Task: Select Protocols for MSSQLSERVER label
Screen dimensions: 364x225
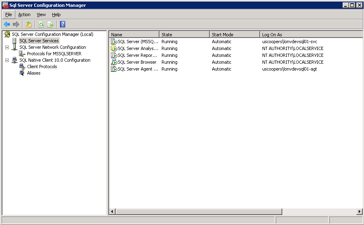Action: pos(54,54)
